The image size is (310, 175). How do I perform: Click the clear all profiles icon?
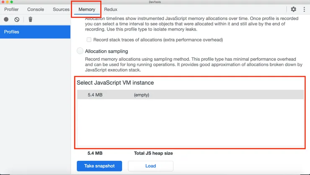17,19
